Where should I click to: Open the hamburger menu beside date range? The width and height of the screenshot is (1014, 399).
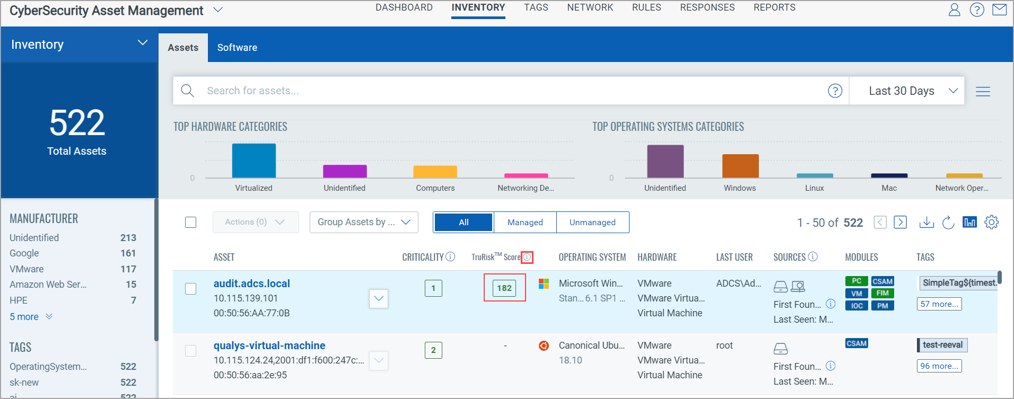tap(983, 91)
